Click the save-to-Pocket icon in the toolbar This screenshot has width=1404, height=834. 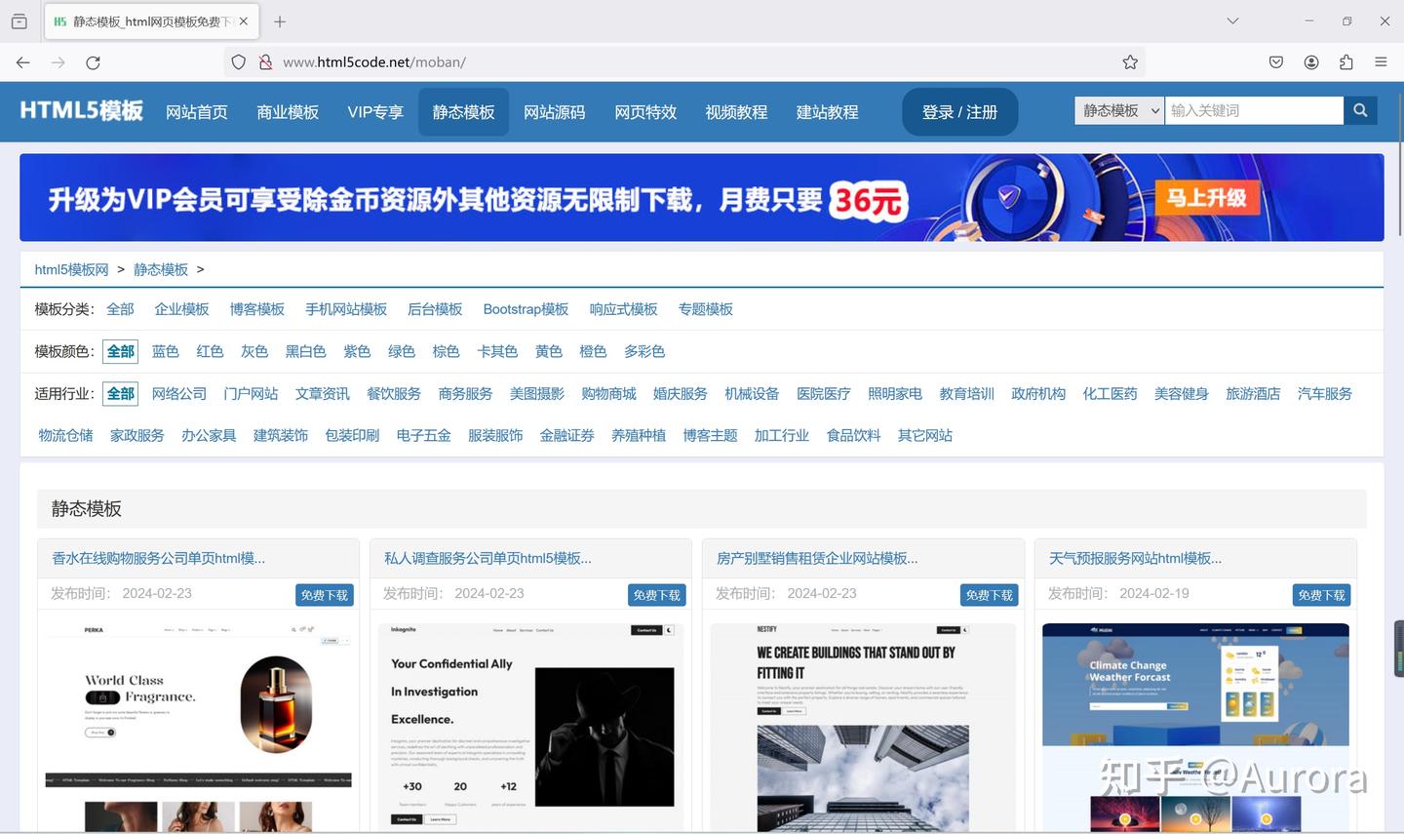[1275, 61]
